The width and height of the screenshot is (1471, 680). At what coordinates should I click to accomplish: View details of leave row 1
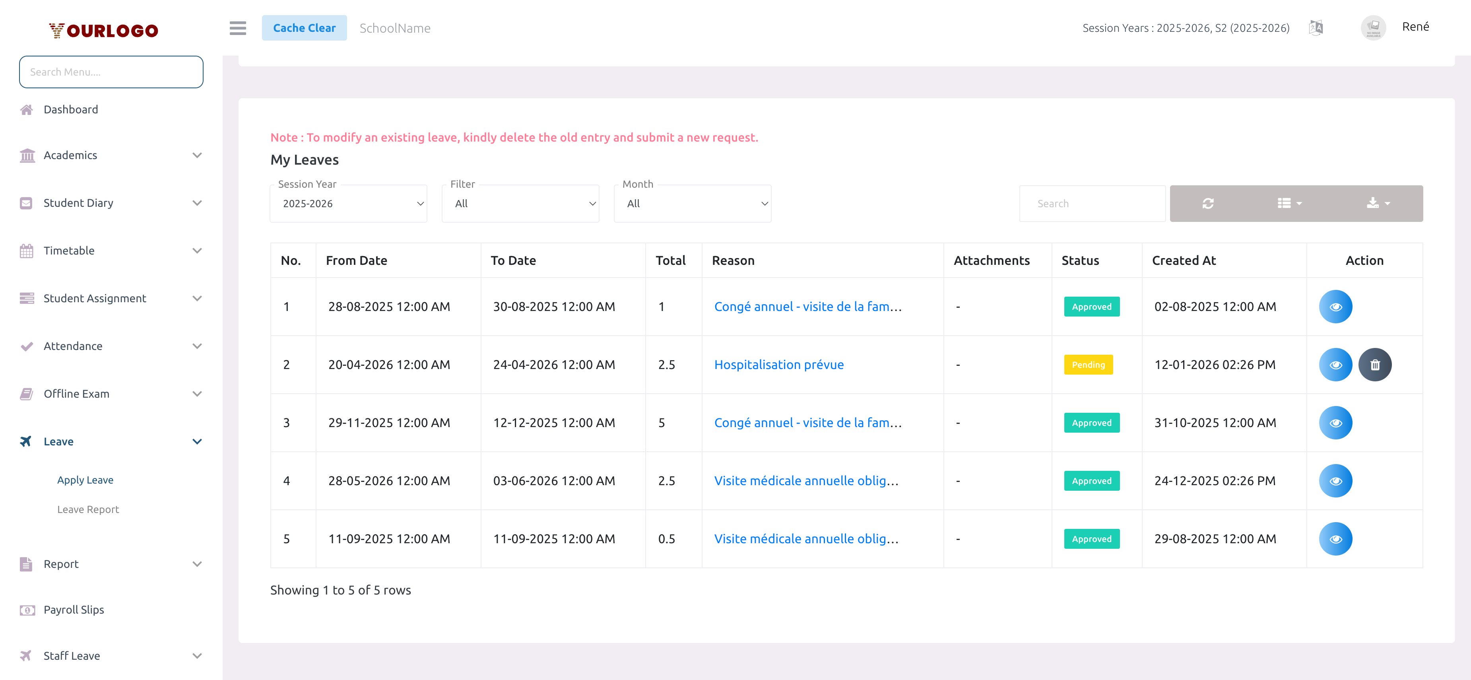click(x=1335, y=307)
